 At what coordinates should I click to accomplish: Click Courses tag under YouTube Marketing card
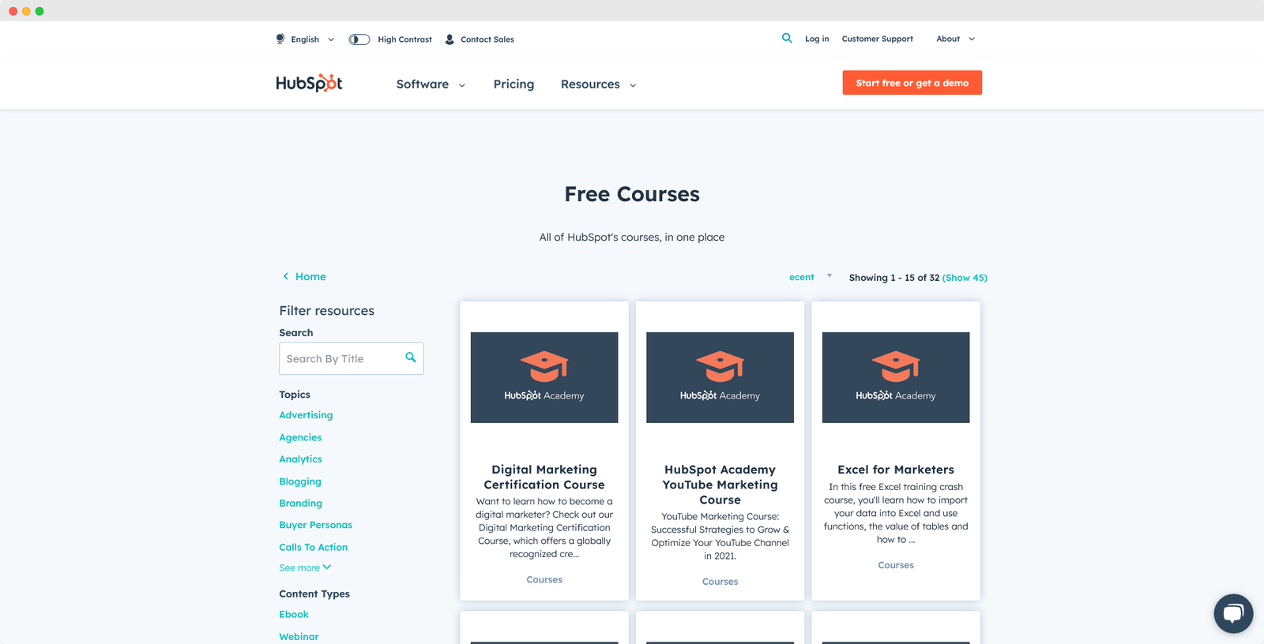click(720, 582)
